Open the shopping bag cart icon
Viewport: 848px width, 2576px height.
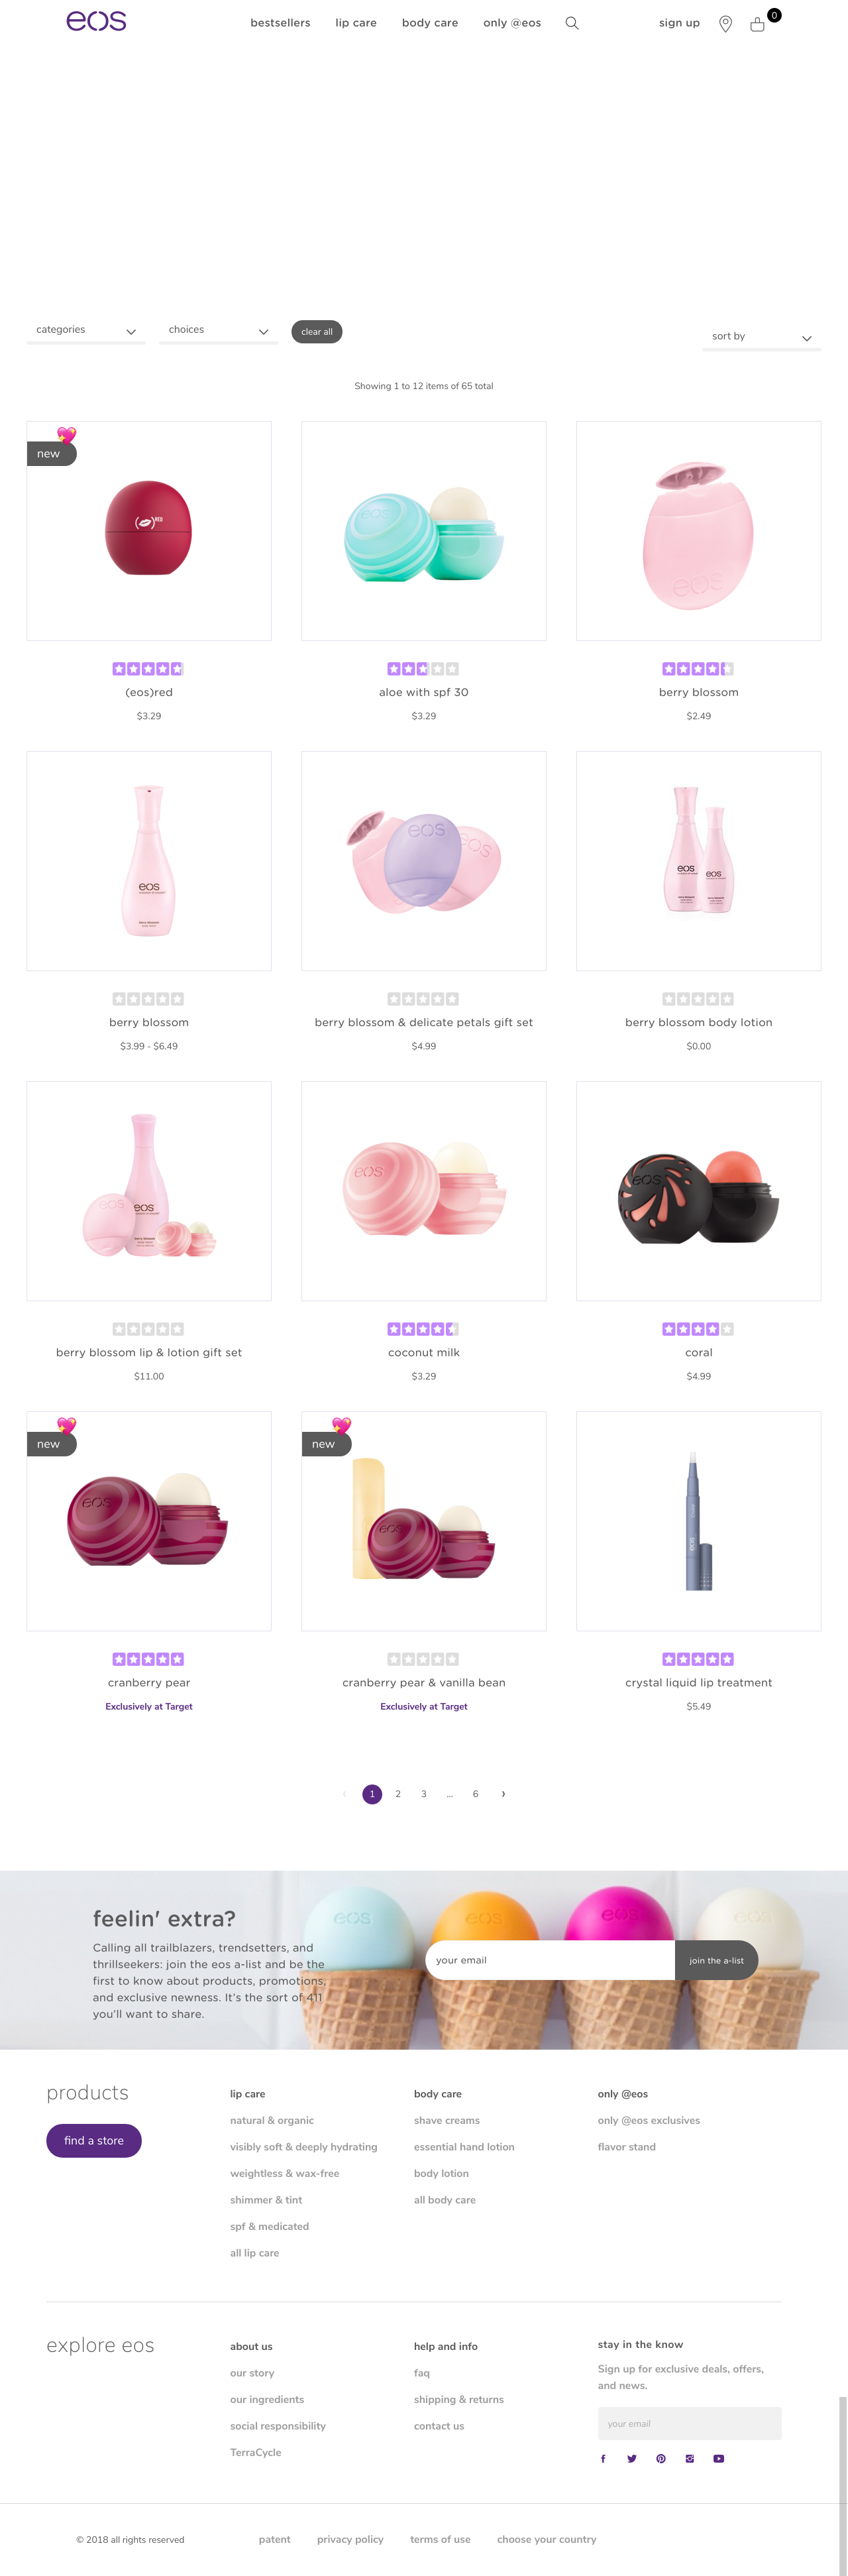tap(758, 24)
